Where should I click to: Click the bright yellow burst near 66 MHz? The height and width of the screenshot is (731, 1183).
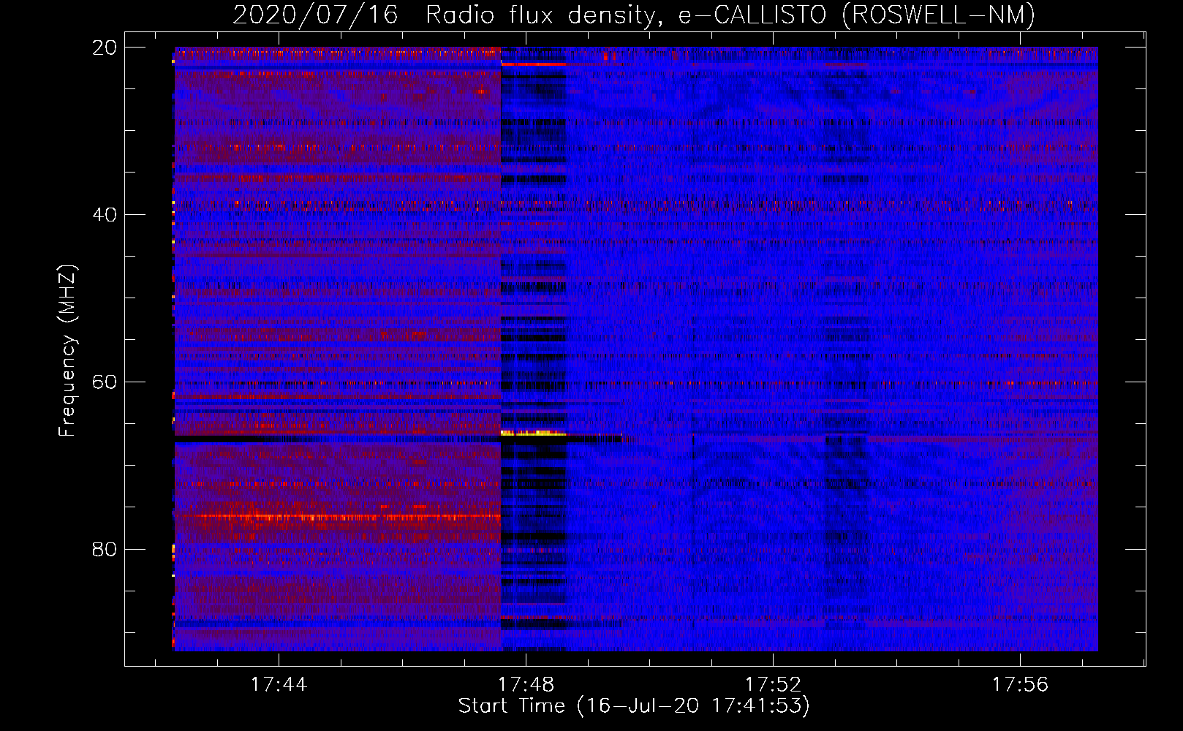pos(534,433)
